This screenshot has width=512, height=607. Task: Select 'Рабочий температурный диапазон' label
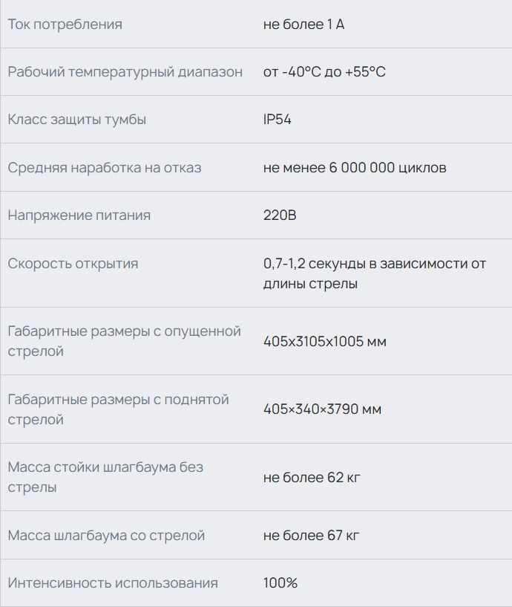(125, 72)
